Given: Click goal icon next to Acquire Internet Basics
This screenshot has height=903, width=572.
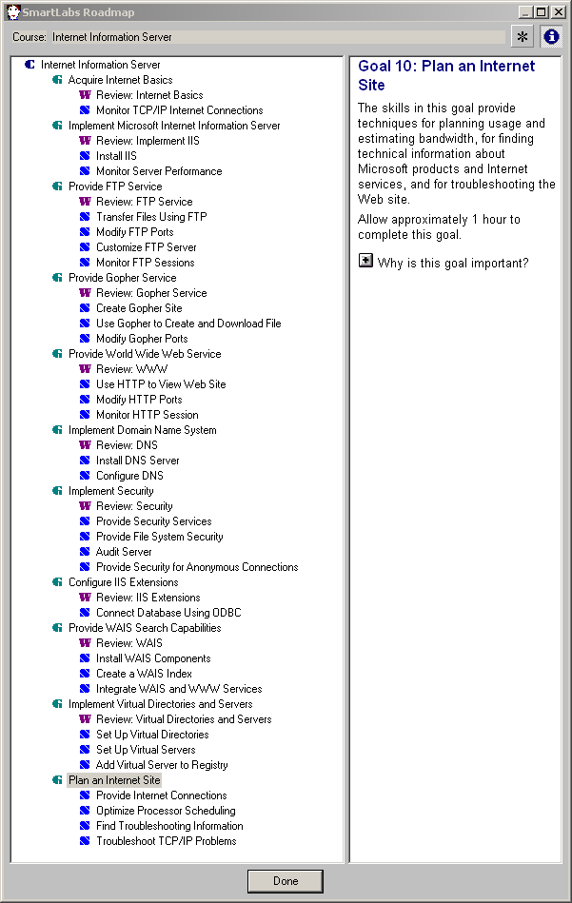Looking at the screenshot, I should [x=57, y=80].
